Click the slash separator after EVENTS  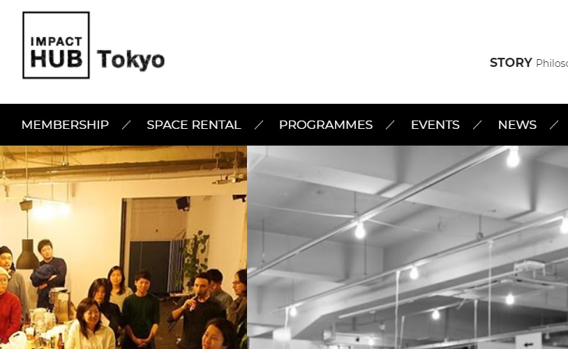(x=477, y=125)
